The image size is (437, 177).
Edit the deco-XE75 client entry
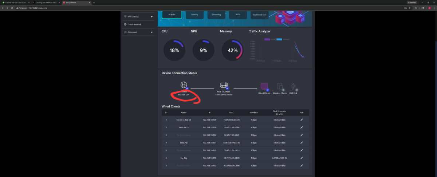(302, 127)
